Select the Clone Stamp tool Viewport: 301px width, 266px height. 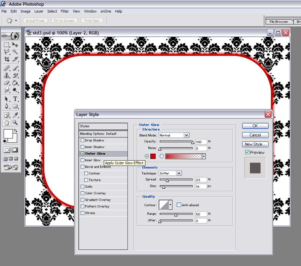pos(7,75)
